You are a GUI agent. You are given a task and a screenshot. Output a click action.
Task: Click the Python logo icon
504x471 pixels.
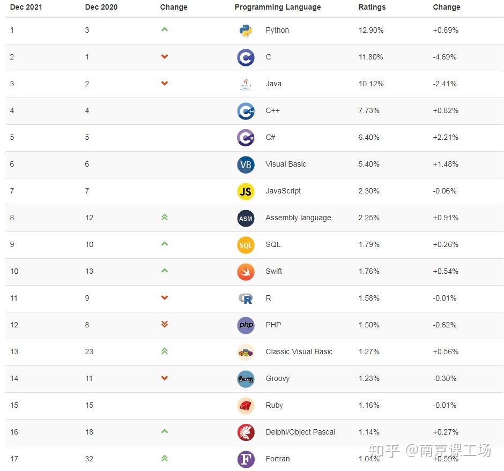(246, 31)
